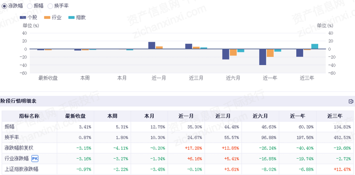Image resolution: width=355 pixels, height=175 pixels.
Task: Click the 近六月 chart axis label
Action: tap(233, 78)
